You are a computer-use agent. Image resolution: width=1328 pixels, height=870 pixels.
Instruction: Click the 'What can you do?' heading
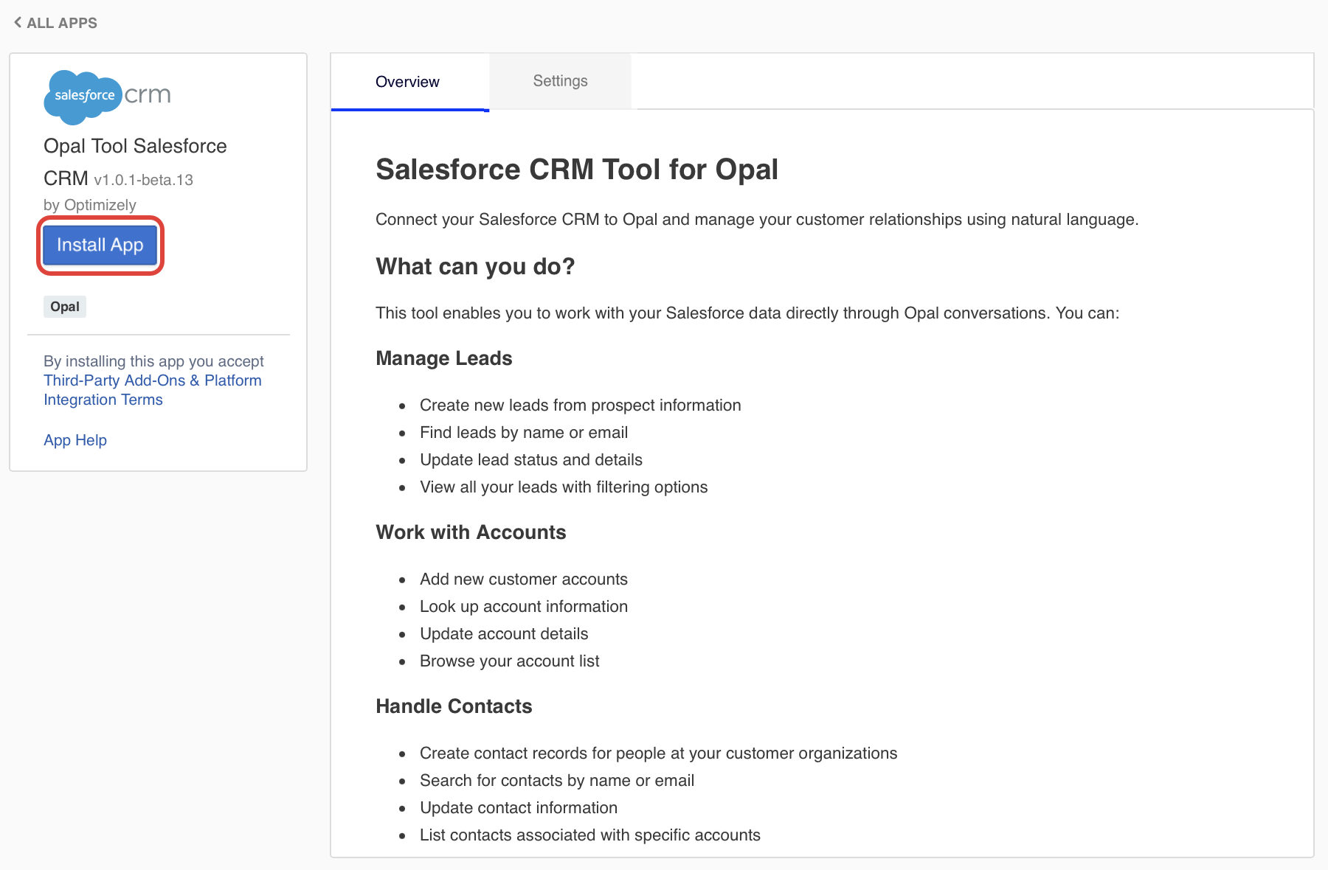tap(475, 266)
